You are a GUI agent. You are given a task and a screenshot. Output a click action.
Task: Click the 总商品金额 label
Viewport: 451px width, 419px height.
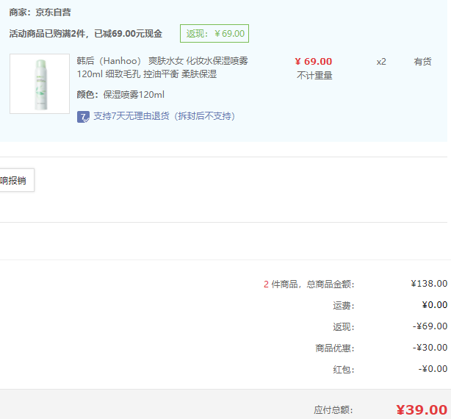tap(331, 284)
